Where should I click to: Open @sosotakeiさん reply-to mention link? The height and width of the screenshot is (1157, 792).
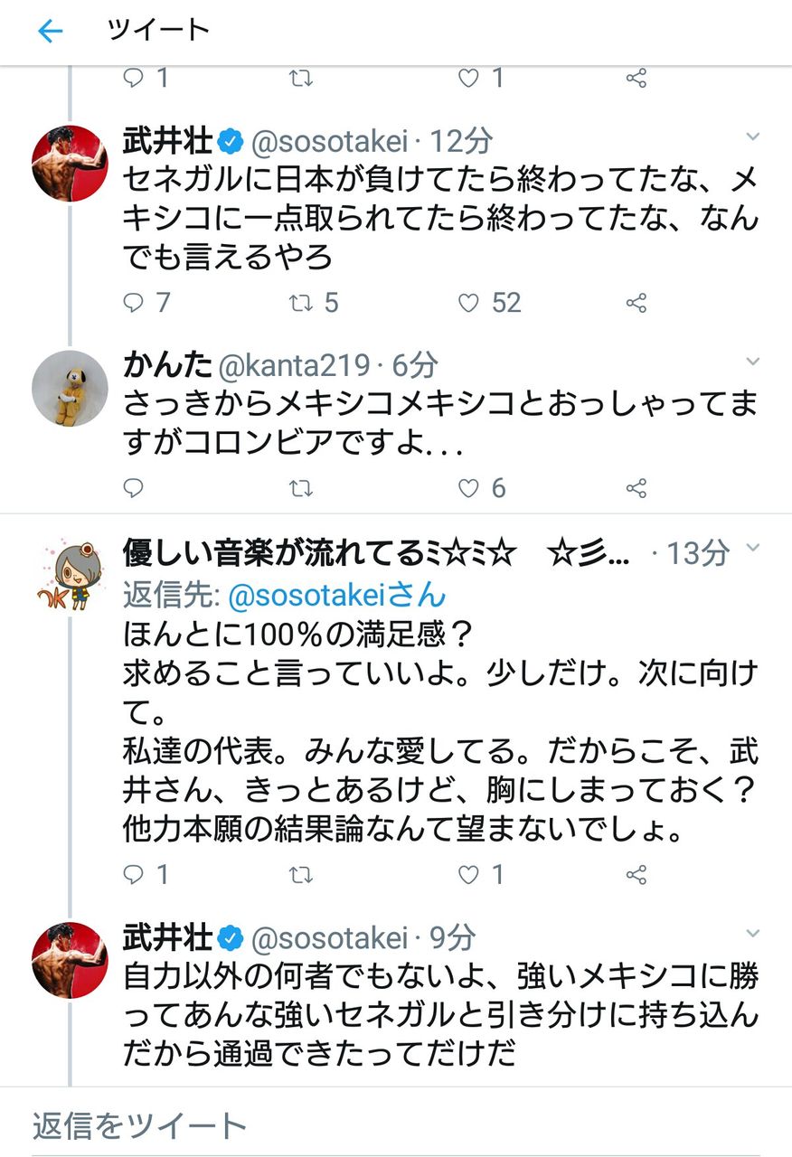(x=337, y=595)
